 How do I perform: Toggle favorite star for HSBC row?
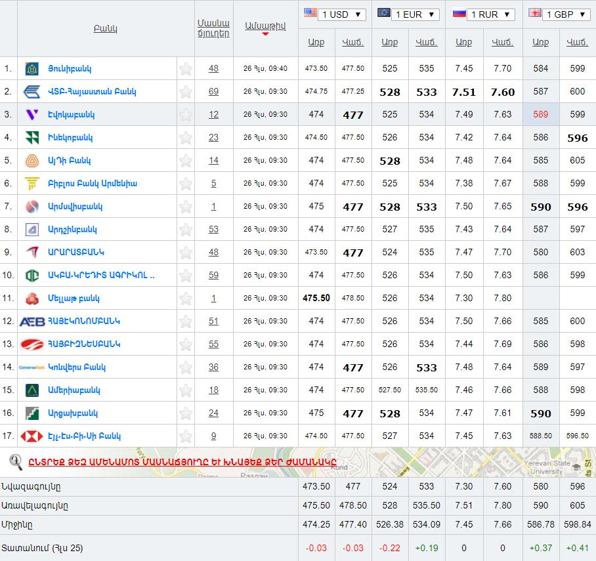[186, 436]
